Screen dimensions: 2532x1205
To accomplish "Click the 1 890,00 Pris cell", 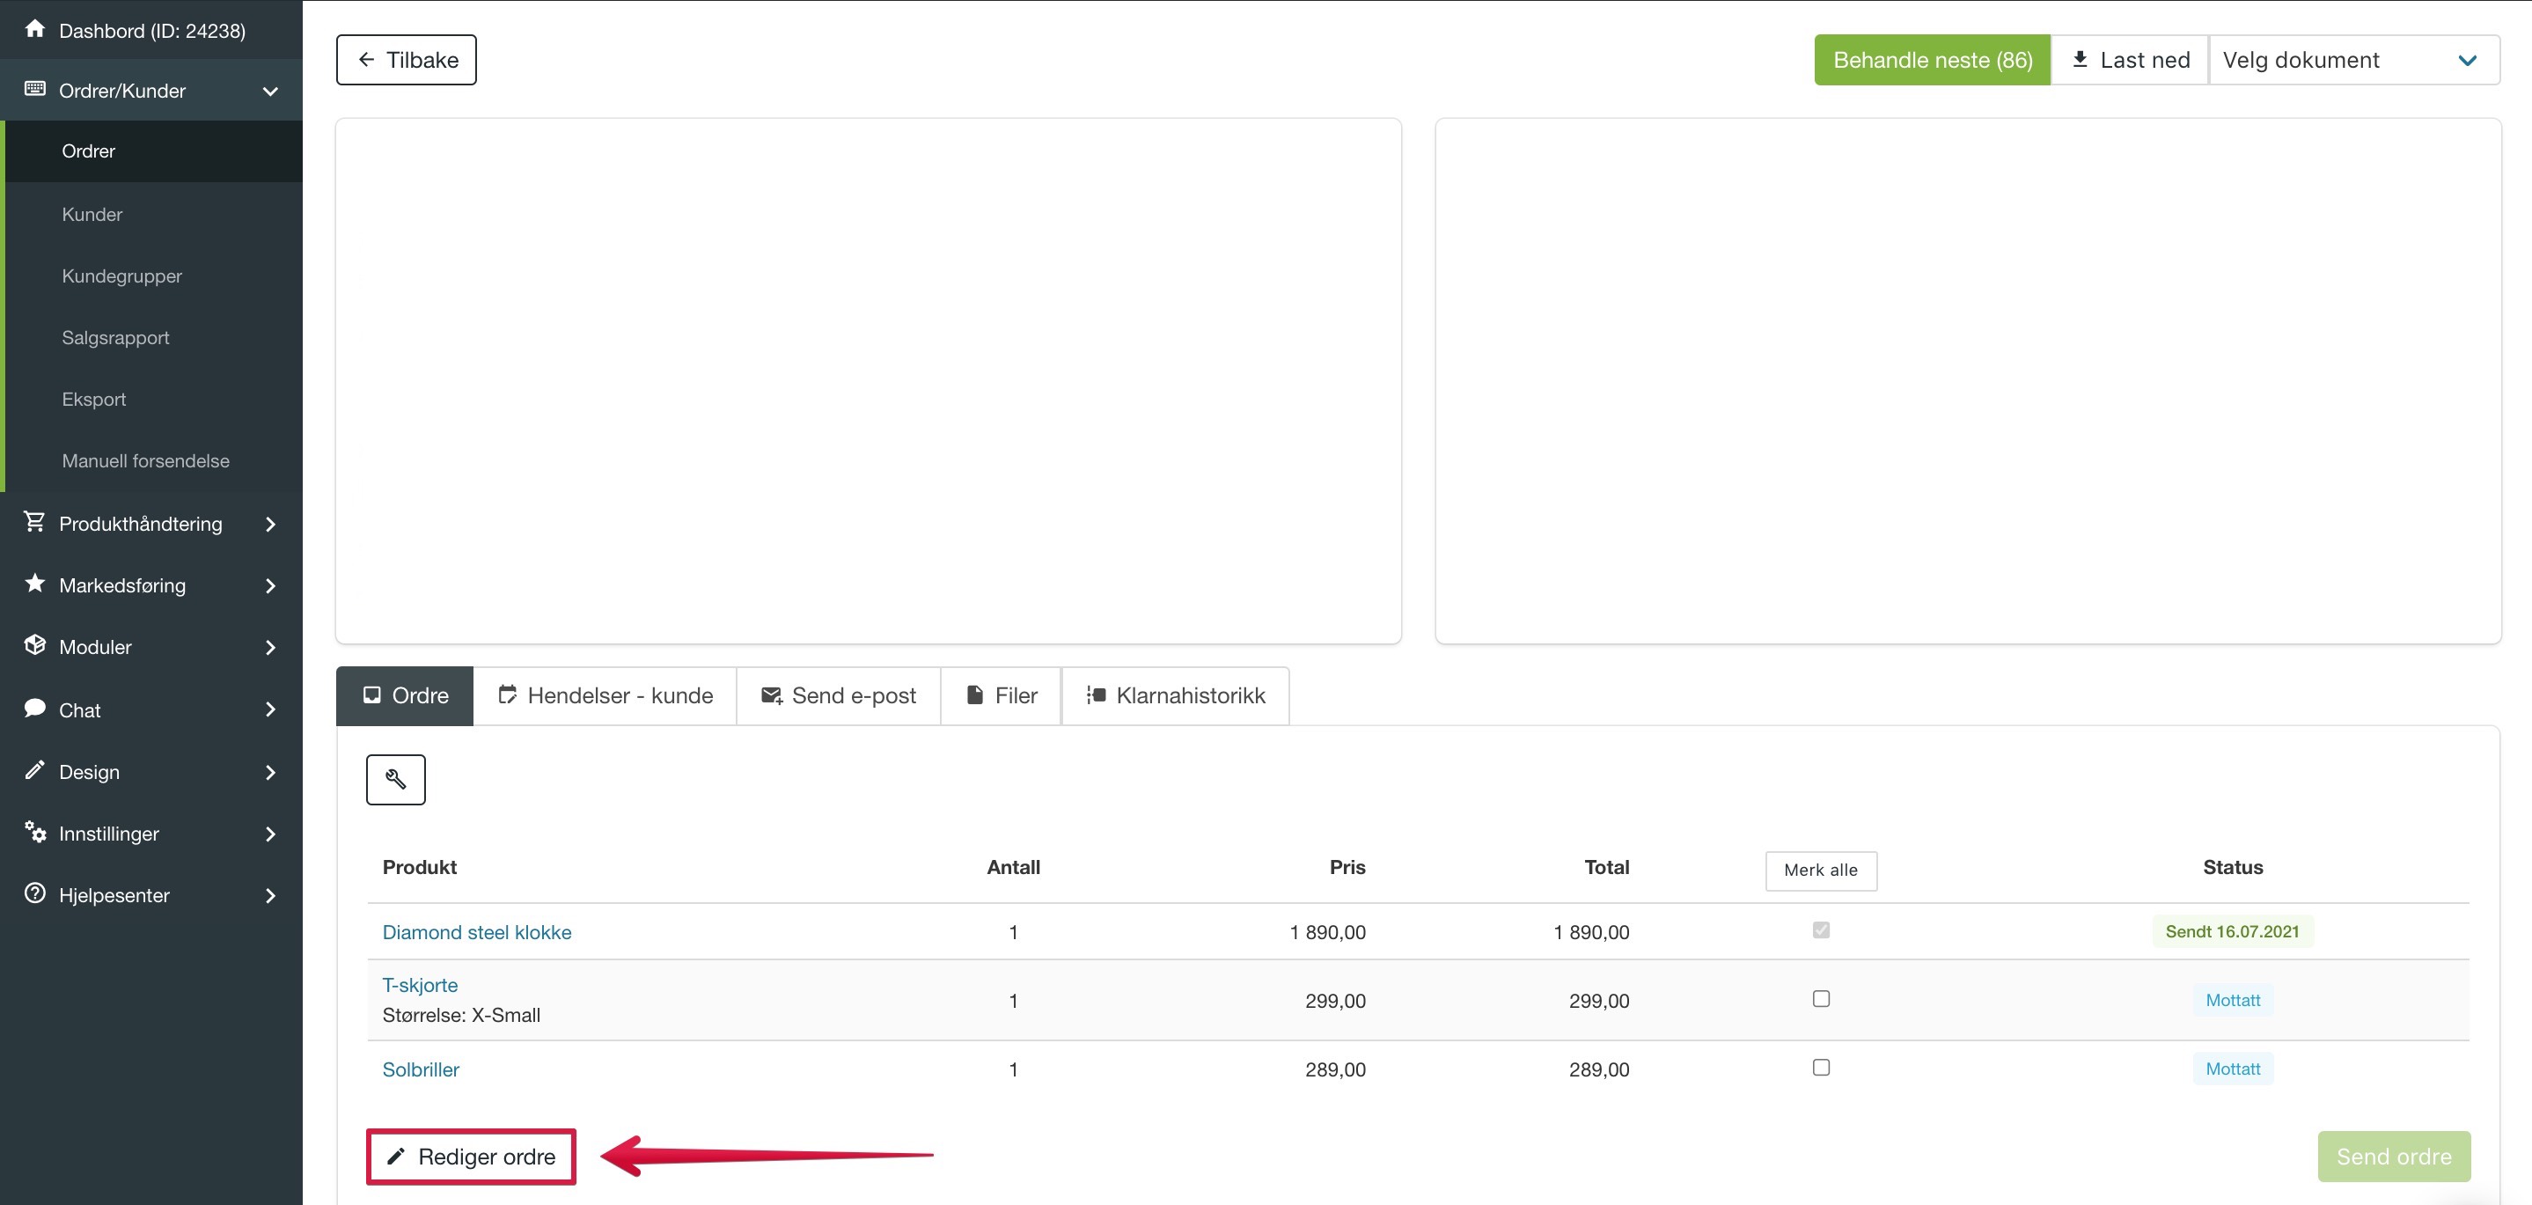I will (x=1327, y=932).
